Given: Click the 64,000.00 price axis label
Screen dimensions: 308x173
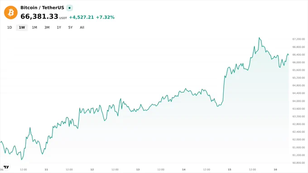Looking at the screenshot, I should coord(298,101).
